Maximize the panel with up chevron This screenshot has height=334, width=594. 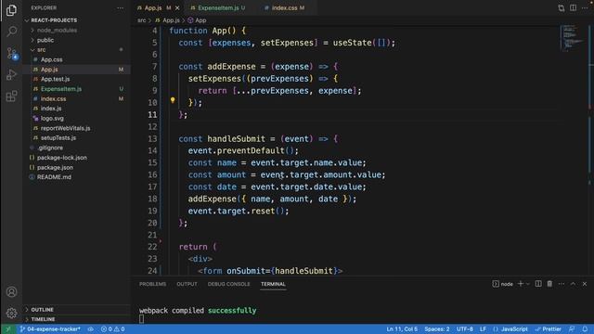click(573, 284)
